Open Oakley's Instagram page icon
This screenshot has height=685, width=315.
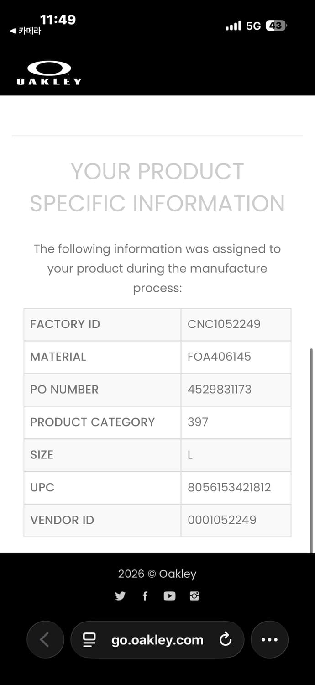194,596
